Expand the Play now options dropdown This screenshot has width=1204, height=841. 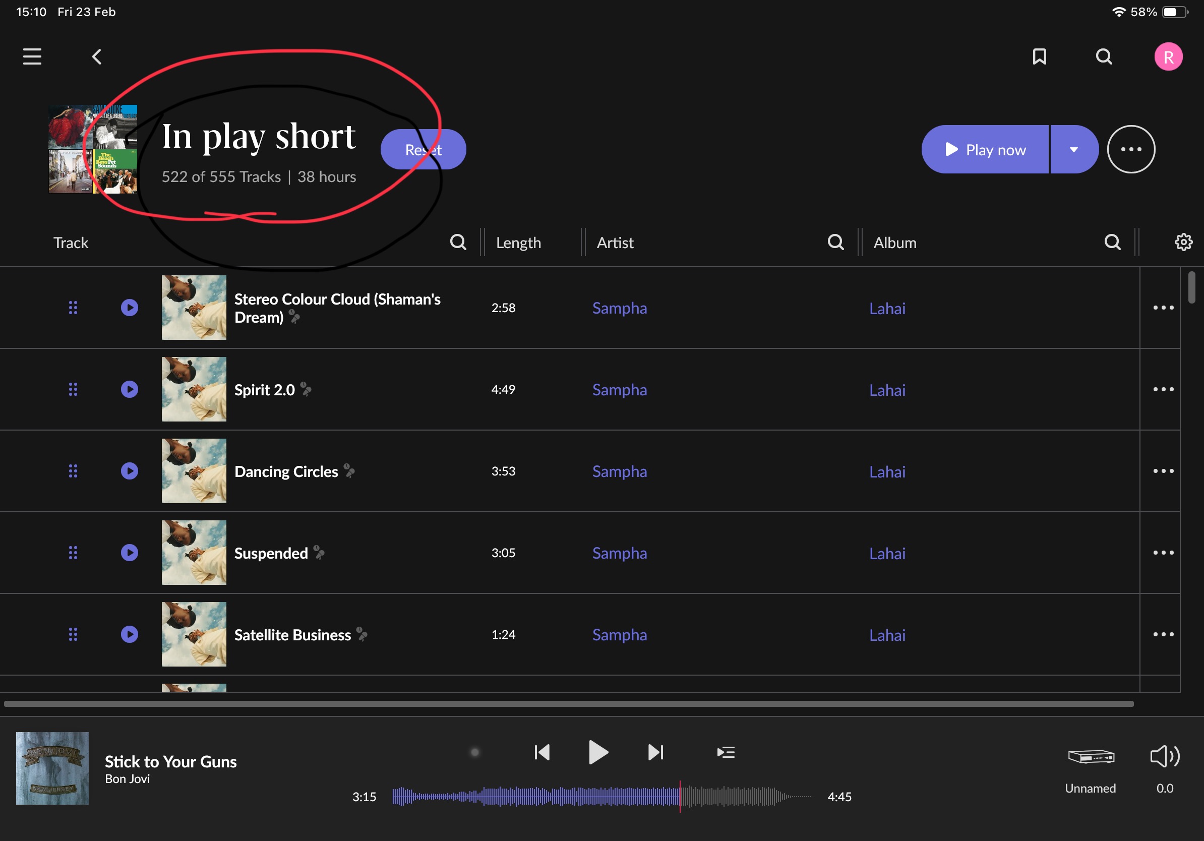tap(1073, 149)
